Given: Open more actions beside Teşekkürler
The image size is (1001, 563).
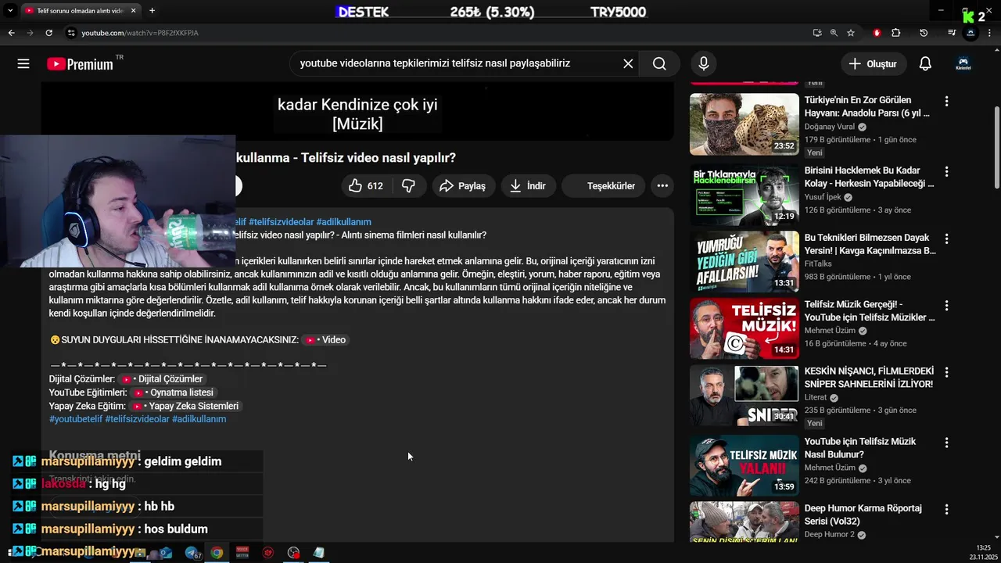Looking at the screenshot, I should pyautogui.click(x=662, y=185).
